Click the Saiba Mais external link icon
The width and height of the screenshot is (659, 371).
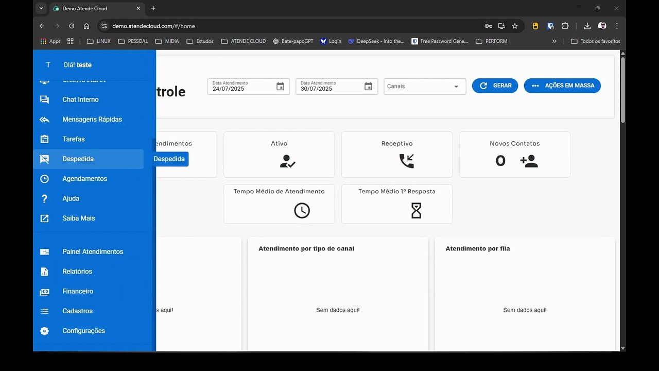(x=45, y=218)
